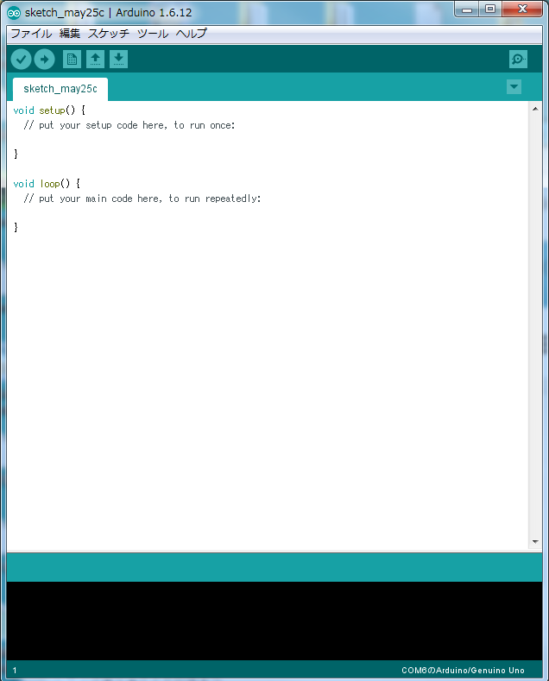Image resolution: width=549 pixels, height=681 pixels.
Task: Expand the tab options dropdown arrow
Action: tap(514, 87)
